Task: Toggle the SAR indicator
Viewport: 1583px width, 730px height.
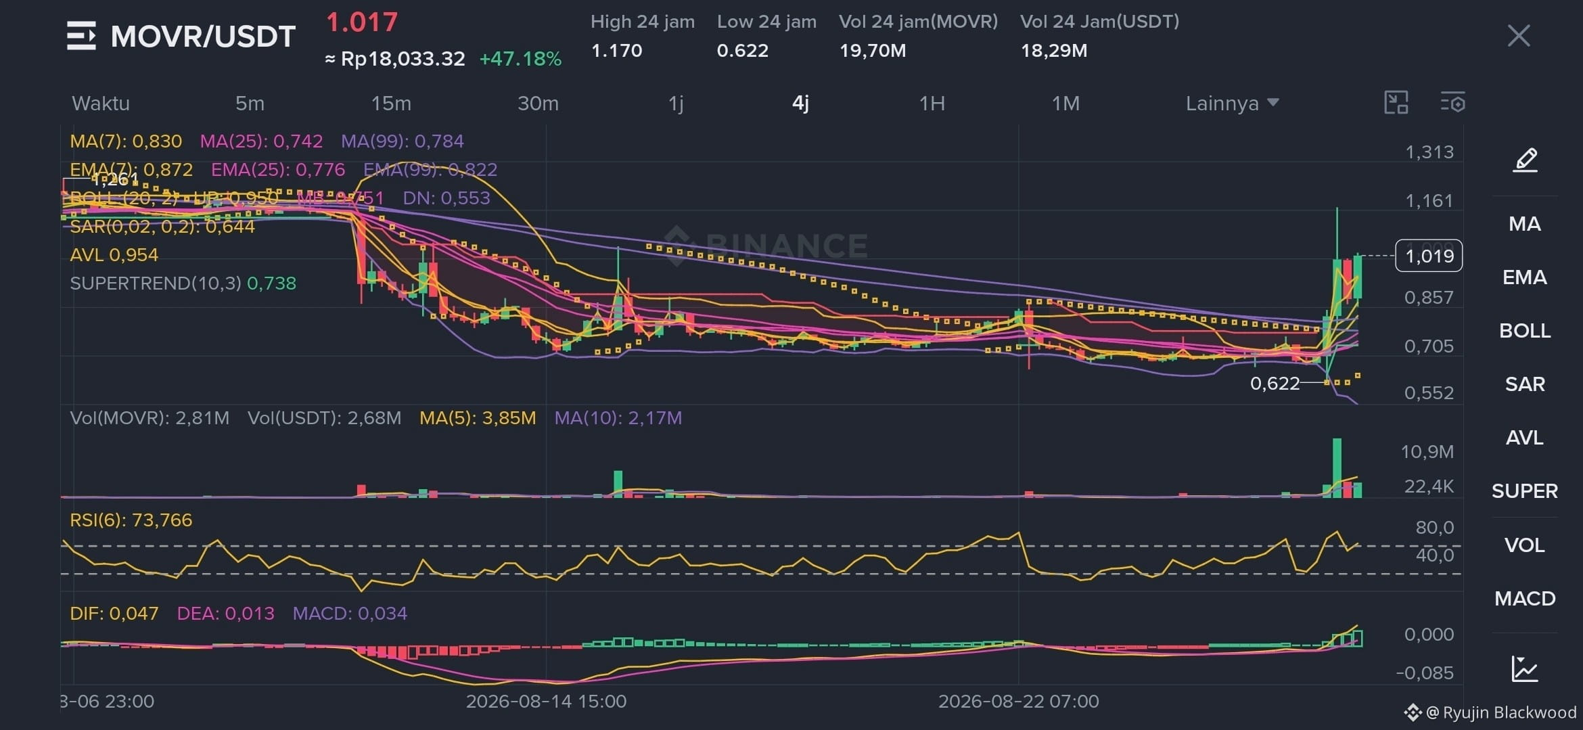Action: tap(1525, 384)
